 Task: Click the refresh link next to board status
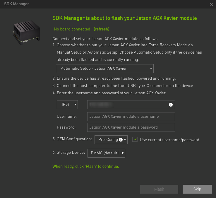(101, 29)
